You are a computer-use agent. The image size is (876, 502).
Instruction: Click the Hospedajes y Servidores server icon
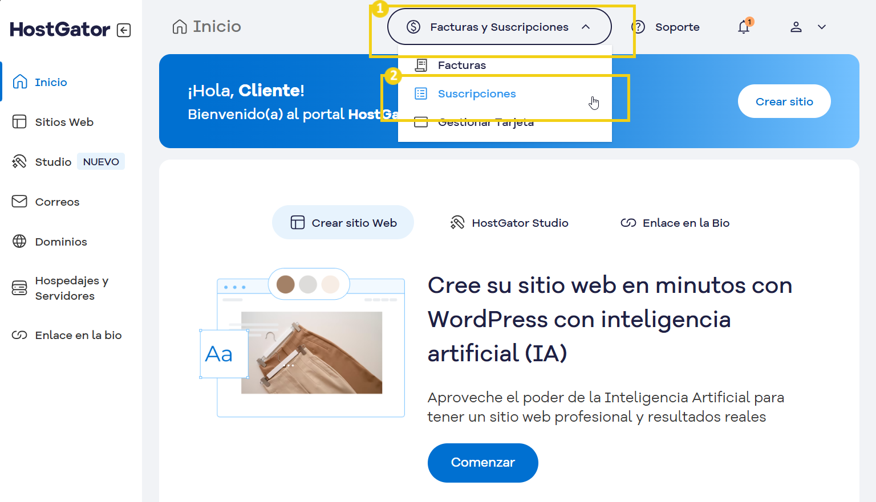19,288
